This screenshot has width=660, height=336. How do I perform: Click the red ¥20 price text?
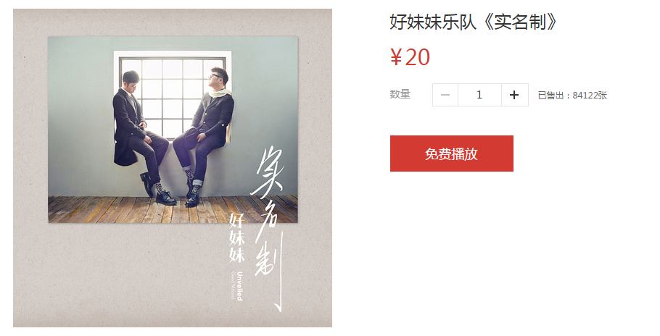[410, 57]
